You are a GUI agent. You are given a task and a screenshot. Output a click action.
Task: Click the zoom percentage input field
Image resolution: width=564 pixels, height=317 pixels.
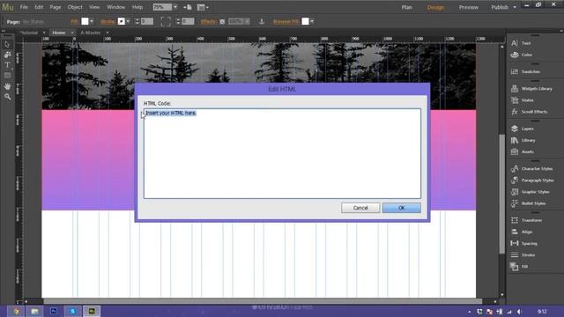click(162, 7)
